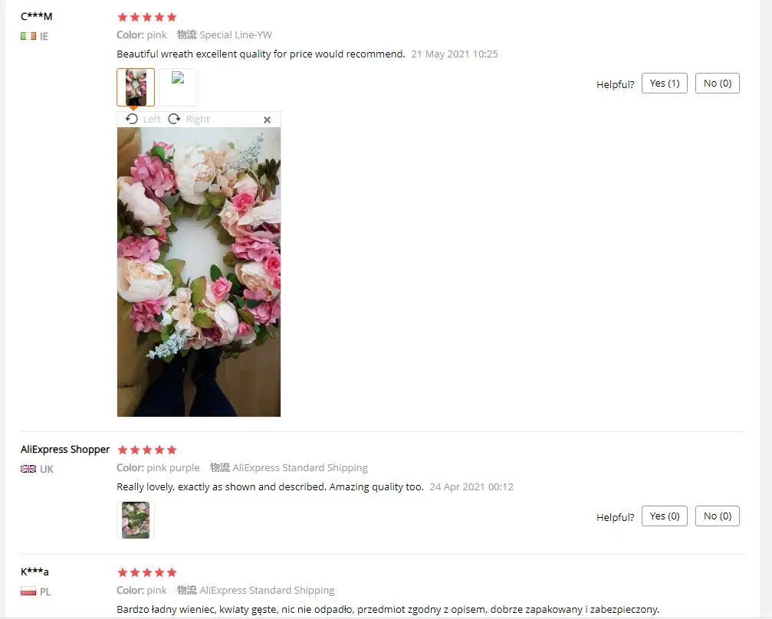Rotate the review photo left
Screen dimensions: 772x619
[143, 120]
